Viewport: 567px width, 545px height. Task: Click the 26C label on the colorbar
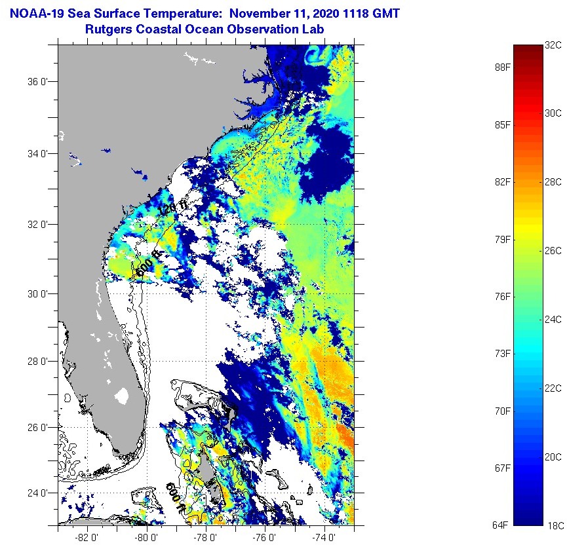(x=553, y=250)
